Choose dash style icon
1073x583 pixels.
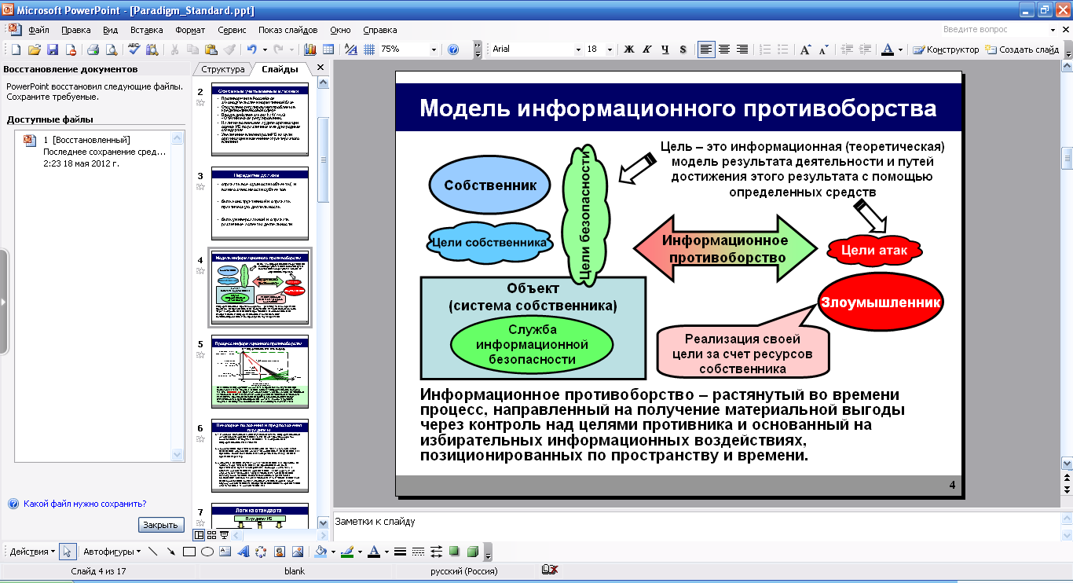click(x=418, y=552)
